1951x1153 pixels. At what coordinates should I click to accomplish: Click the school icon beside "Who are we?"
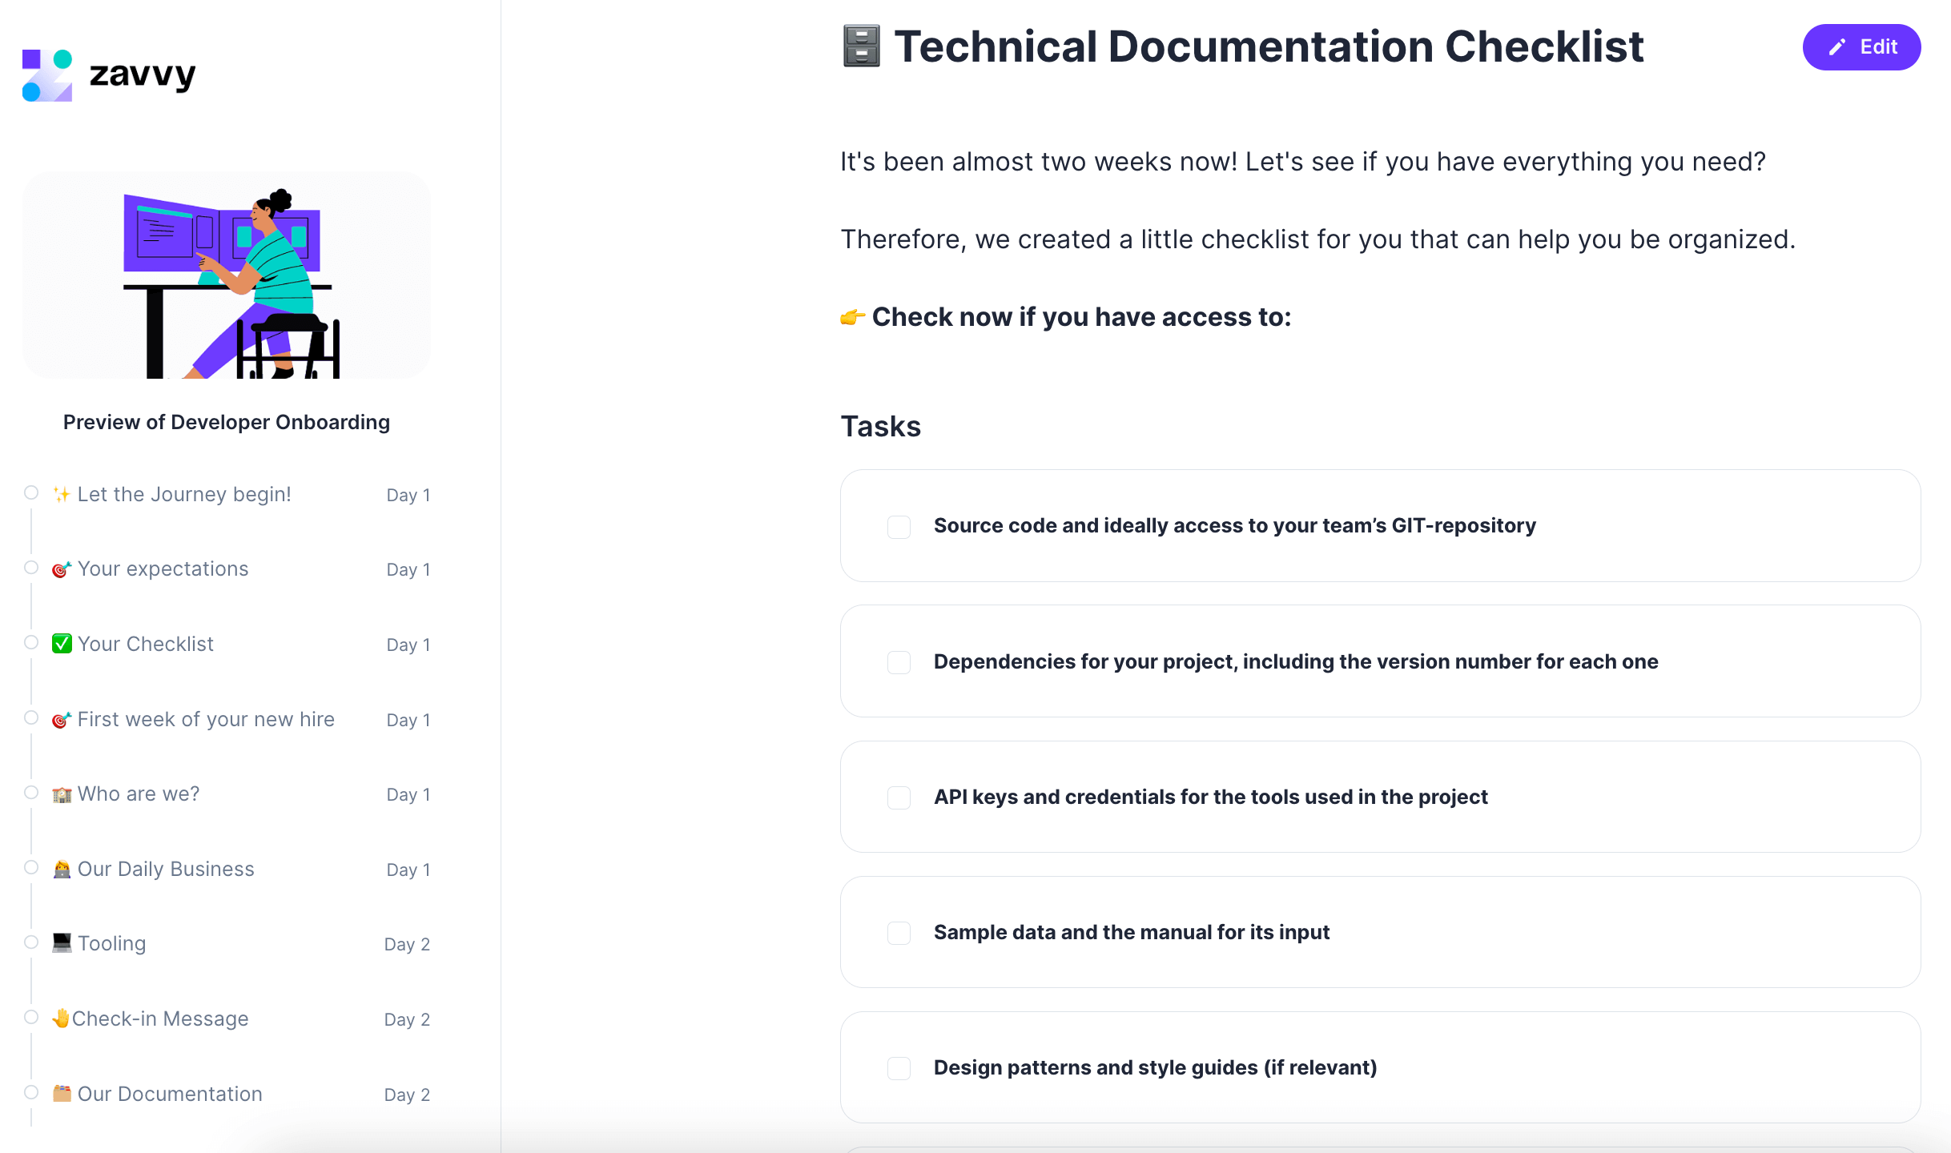pyautogui.click(x=62, y=793)
